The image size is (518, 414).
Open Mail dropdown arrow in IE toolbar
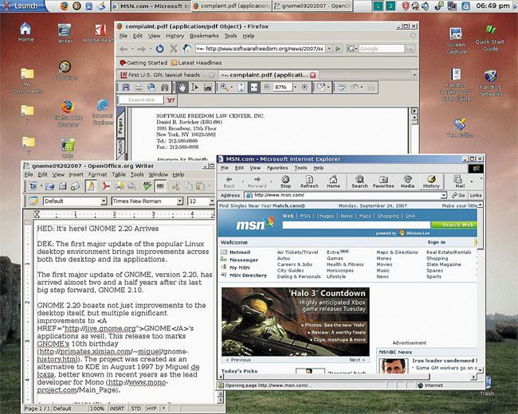pyautogui.click(x=472, y=182)
